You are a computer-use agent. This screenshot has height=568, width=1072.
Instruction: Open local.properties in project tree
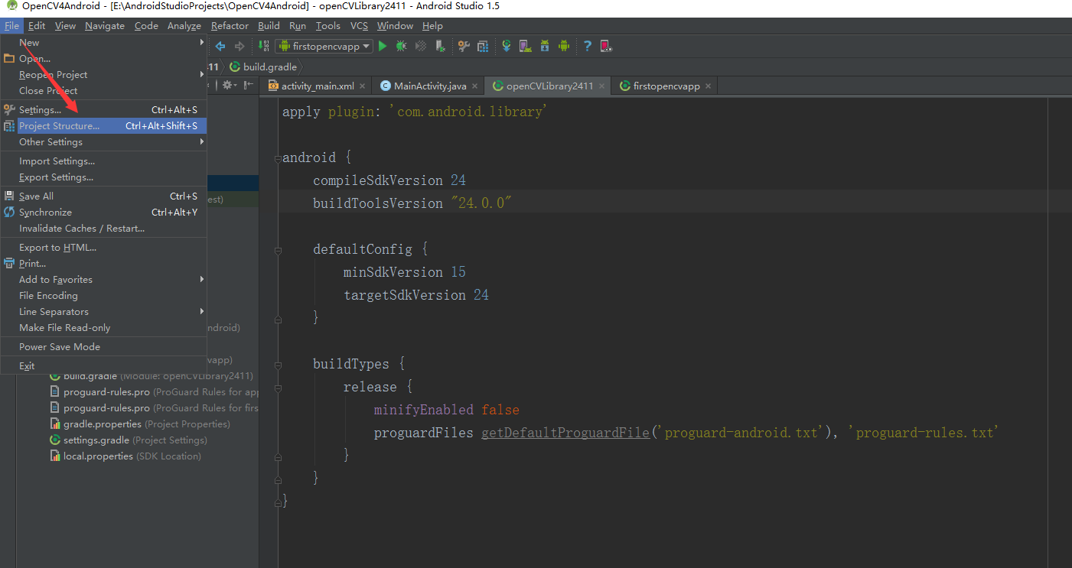pyautogui.click(x=125, y=456)
